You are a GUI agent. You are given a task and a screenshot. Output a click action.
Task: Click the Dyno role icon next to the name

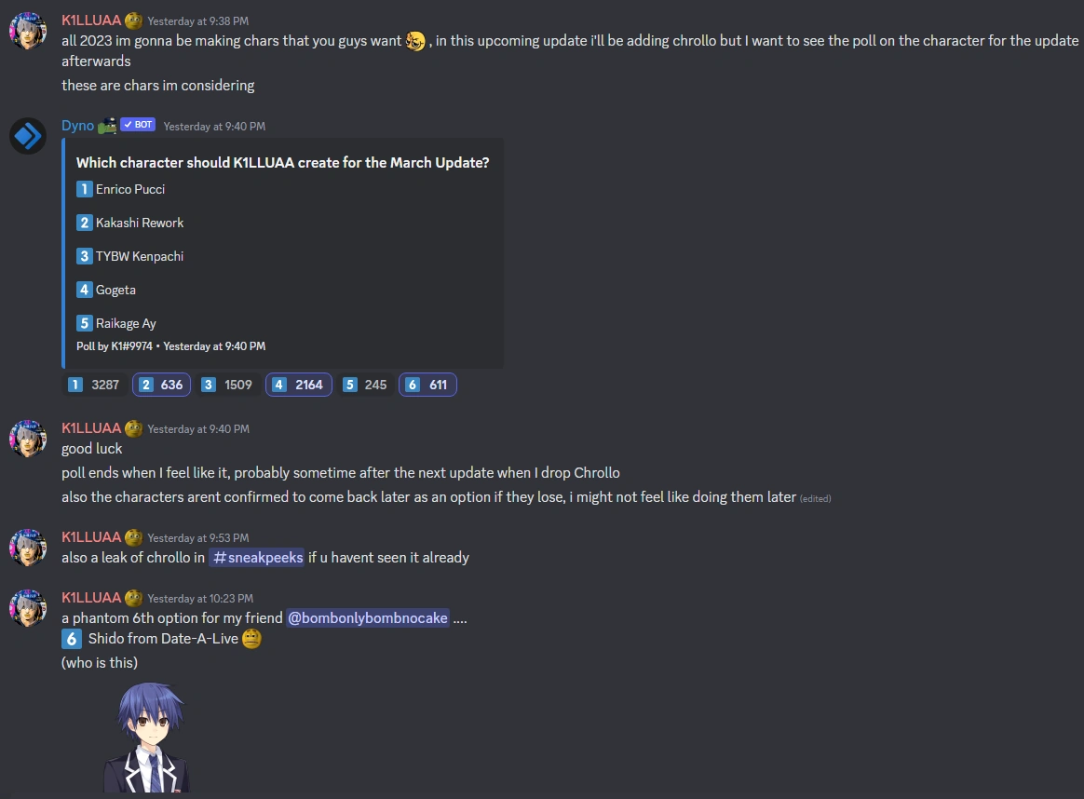click(107, 125)
